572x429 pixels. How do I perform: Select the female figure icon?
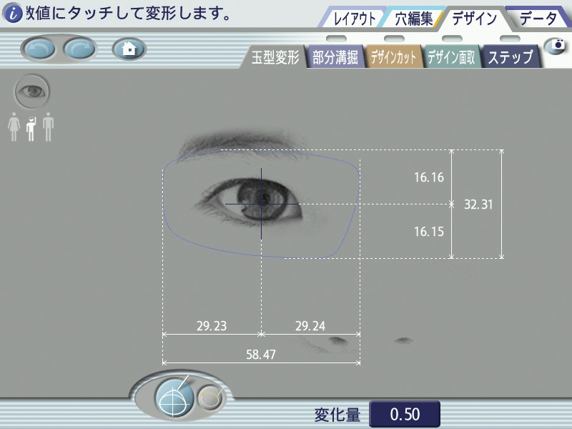click(x=14, y=127)
